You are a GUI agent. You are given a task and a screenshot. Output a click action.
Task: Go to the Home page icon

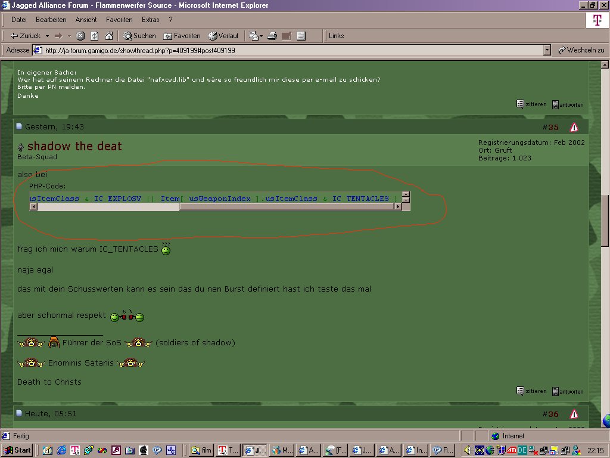[x=108, y=36]
